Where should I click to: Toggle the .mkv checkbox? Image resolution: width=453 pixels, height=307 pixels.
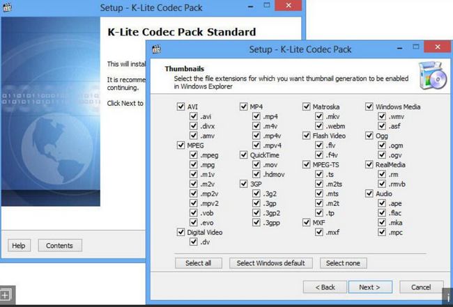319,116
